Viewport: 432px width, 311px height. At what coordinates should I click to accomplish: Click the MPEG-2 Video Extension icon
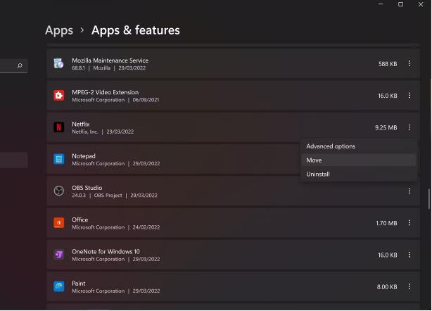click(x=58, y=96)
